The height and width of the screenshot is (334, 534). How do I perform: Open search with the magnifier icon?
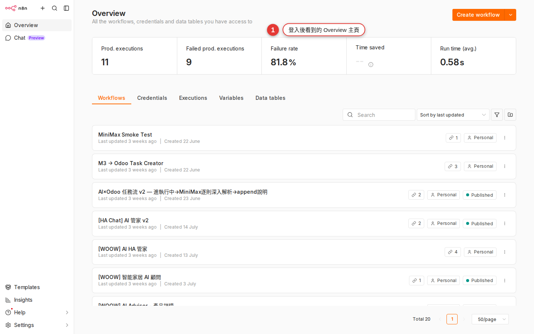[55, 8]
